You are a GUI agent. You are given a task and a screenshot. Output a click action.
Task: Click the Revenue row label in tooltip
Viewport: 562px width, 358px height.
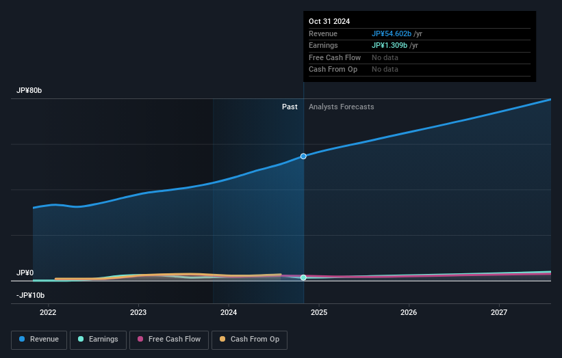tap(323, 33)
